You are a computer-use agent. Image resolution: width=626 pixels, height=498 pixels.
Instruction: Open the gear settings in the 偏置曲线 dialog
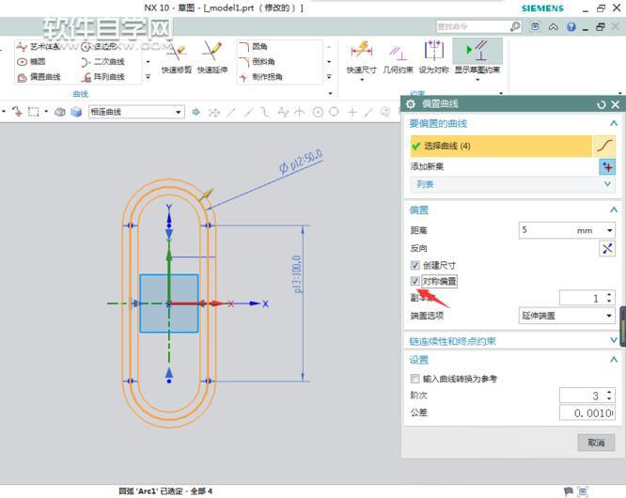click(x=411, y=104)
